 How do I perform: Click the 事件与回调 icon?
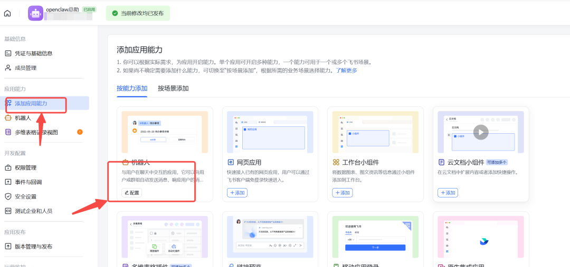point(8,182)
